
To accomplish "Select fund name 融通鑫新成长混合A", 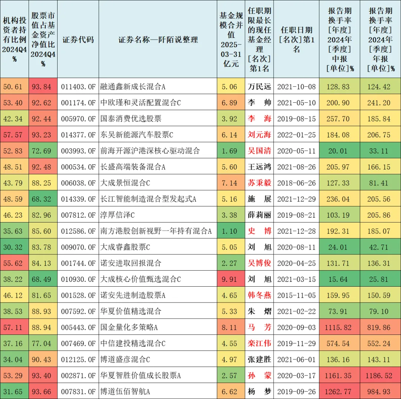I will pos(133,87).
